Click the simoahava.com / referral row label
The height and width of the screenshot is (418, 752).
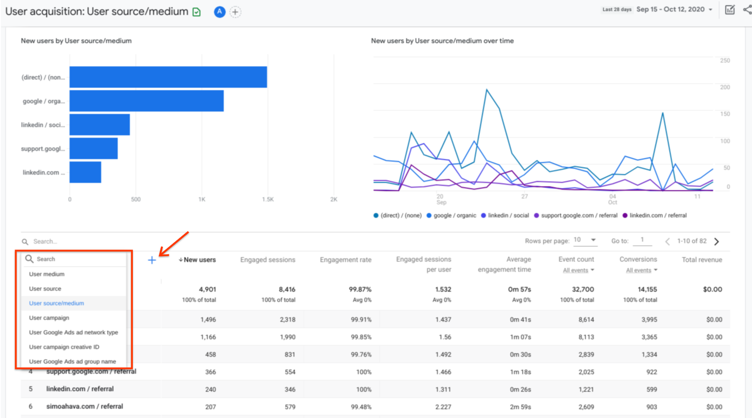coord(85,406)
